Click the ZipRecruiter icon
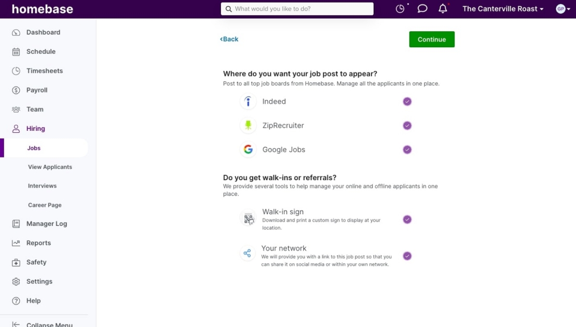The height and width of the screenshot is (327, 576). coord(248,126)
